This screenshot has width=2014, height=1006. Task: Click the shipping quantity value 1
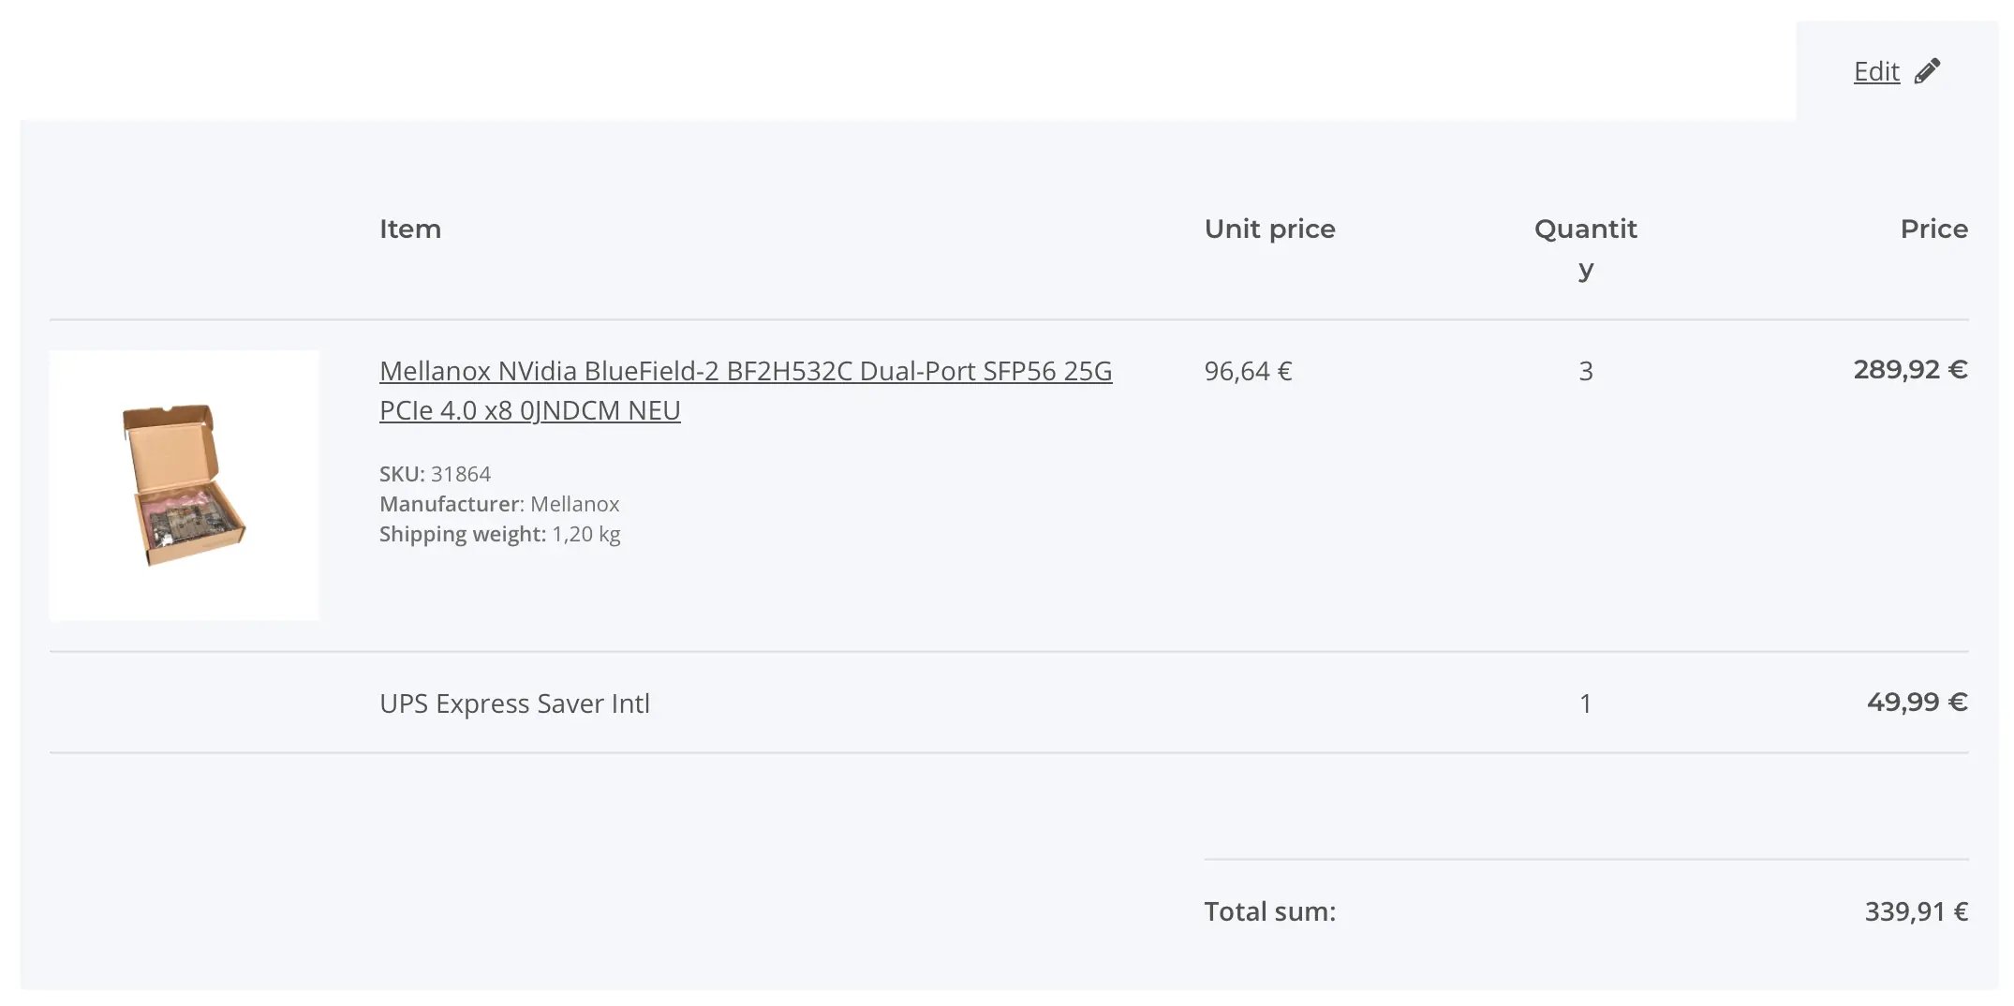click(x=1585, y=703)
